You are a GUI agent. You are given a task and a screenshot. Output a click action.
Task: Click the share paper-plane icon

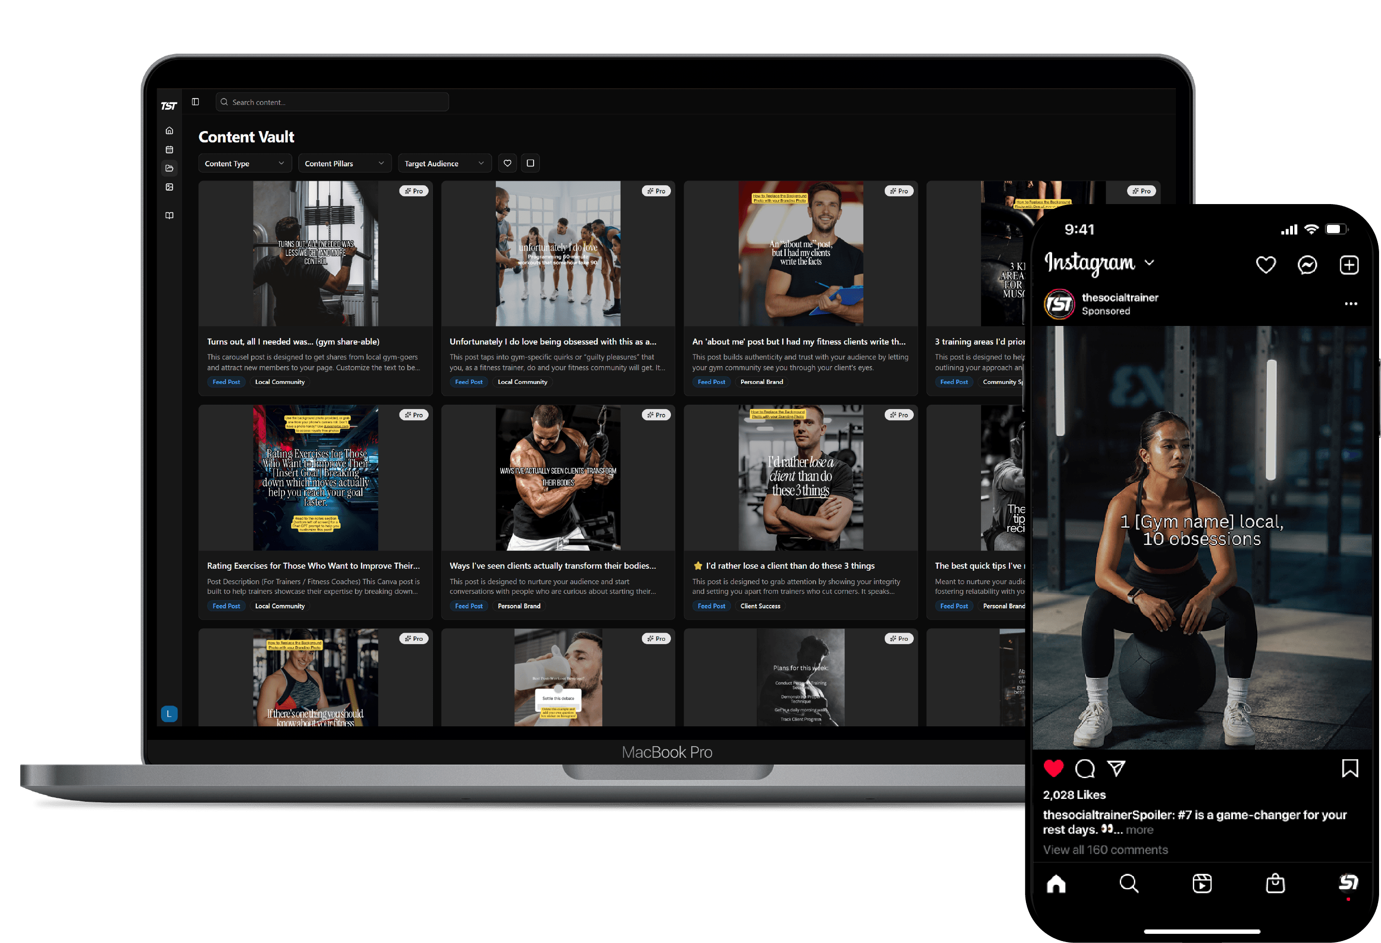click(x=1116, y=768)
